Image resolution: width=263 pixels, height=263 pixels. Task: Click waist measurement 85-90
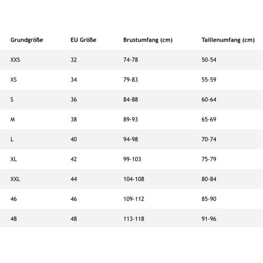coord(209,199)
